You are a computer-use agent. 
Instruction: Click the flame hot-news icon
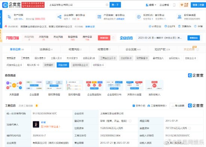pyautogui.click(x=6, y=26)
